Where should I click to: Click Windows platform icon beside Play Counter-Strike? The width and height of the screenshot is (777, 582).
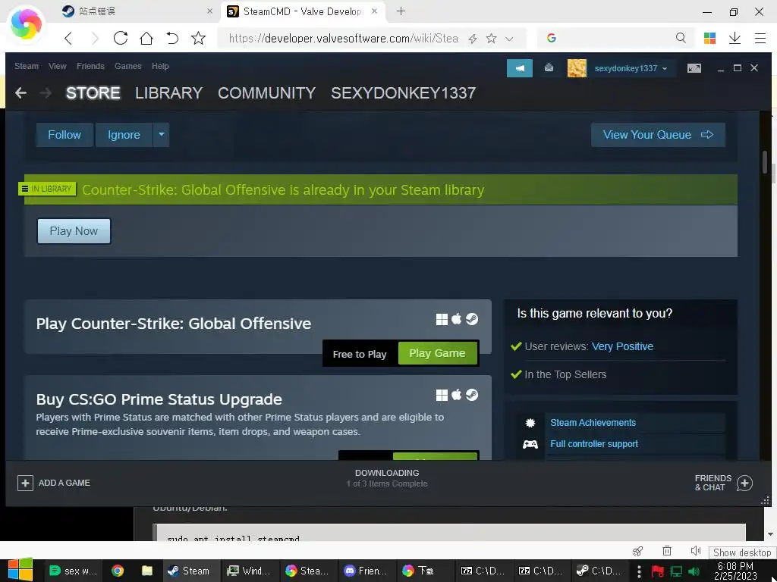442,319
